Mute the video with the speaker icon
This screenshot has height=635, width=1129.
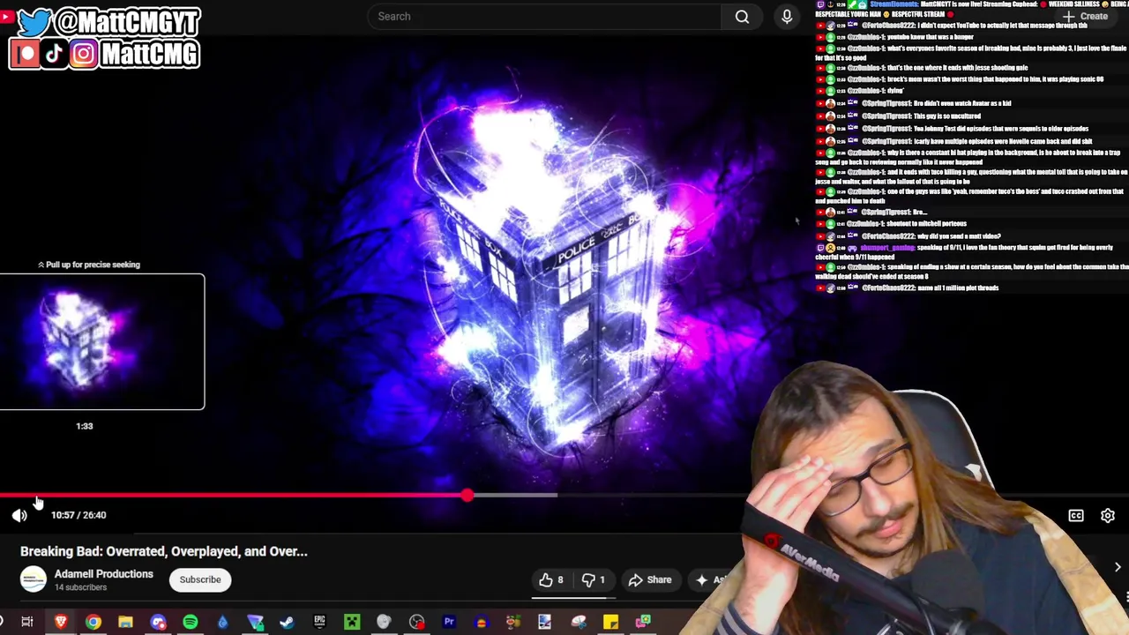[19, 515]
